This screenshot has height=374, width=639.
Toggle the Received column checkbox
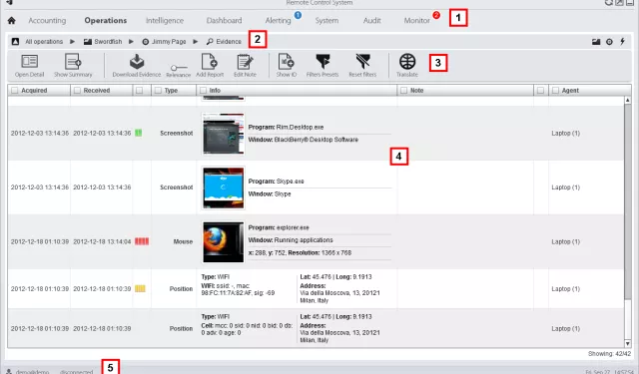click(77, 91)
